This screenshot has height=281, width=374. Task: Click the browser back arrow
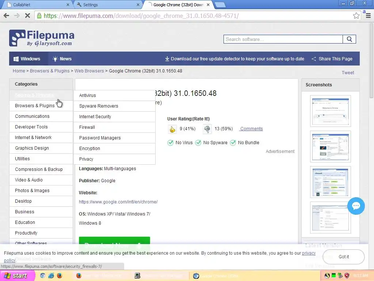(7, 16)
